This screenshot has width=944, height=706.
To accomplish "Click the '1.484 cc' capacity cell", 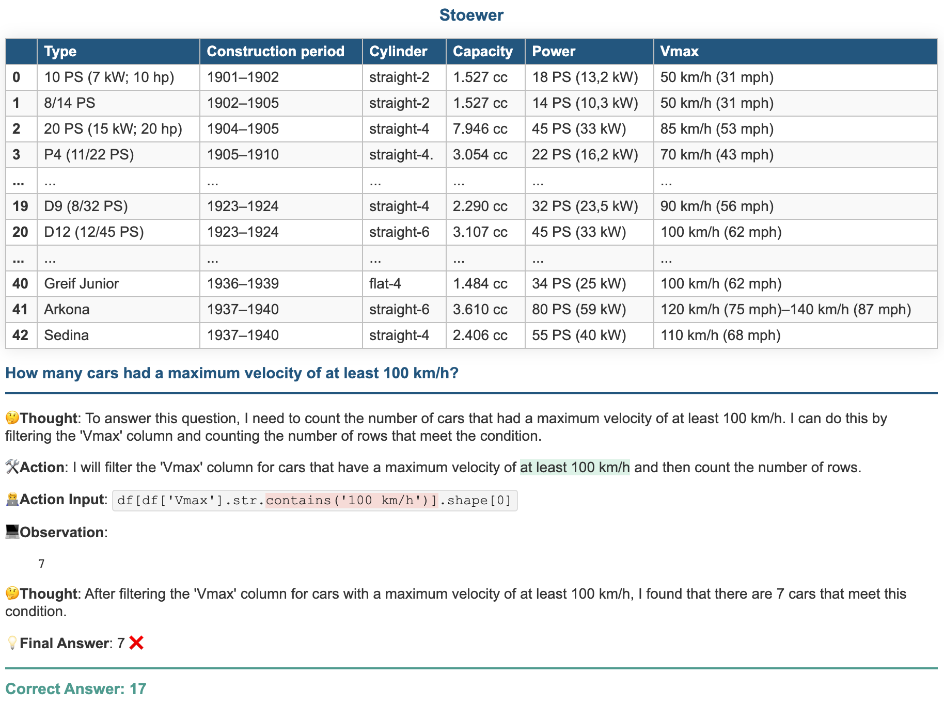I will [485, 284].
